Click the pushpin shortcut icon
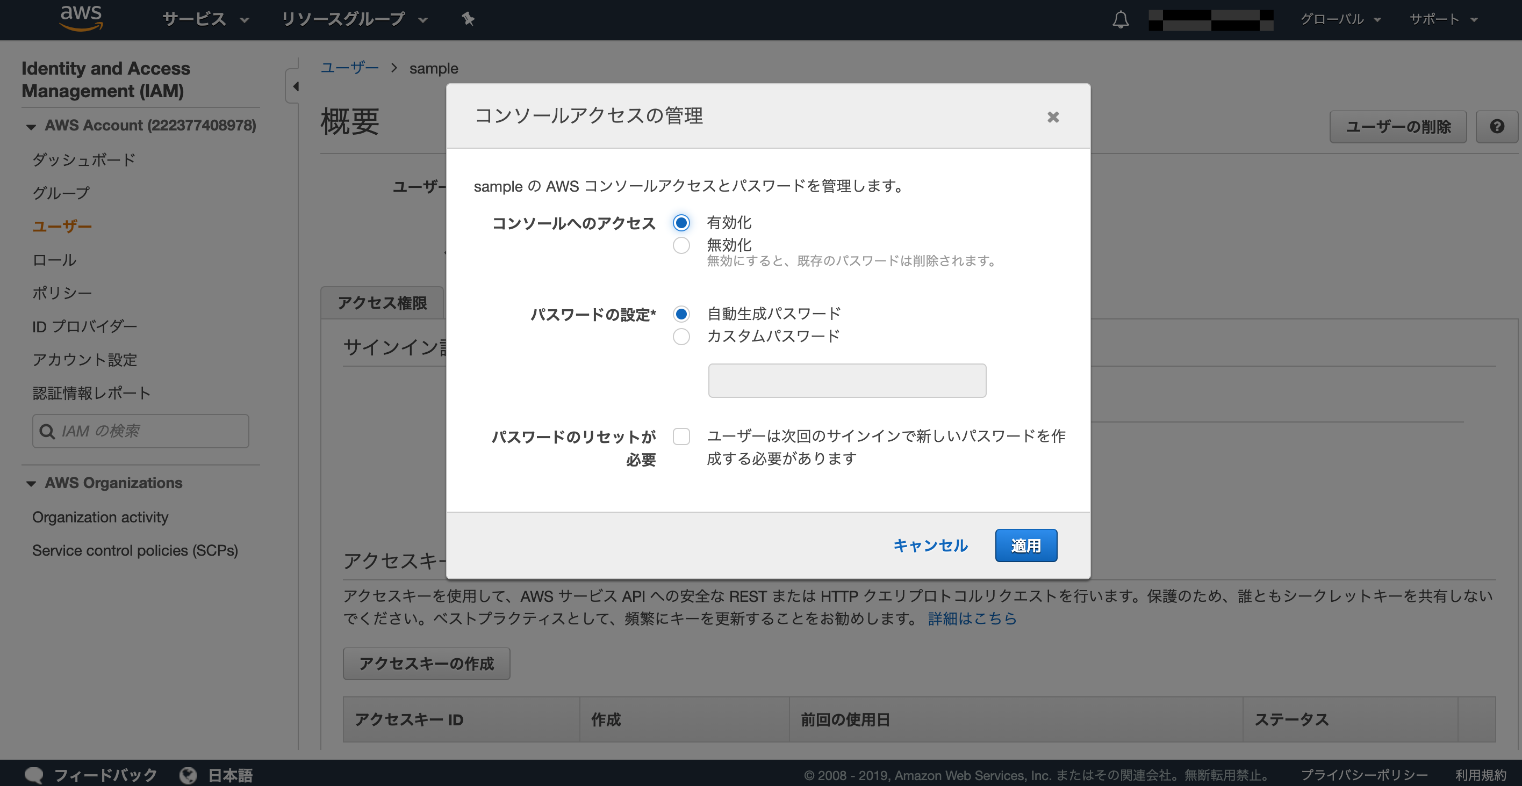This screenshot has width=1522, height=786. point(468,19)
